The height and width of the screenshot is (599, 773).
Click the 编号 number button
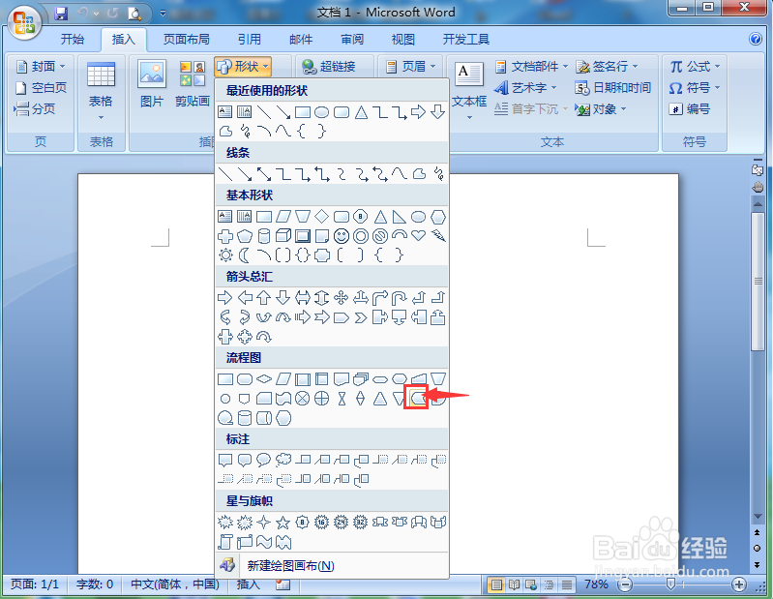click(x=690, y=109)
